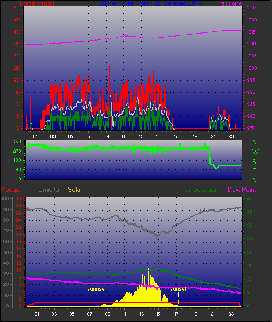The height and width of the screenshot is (322, 272).
Task: Click the grey 70 humidity axis value
Action: (6, 230)
